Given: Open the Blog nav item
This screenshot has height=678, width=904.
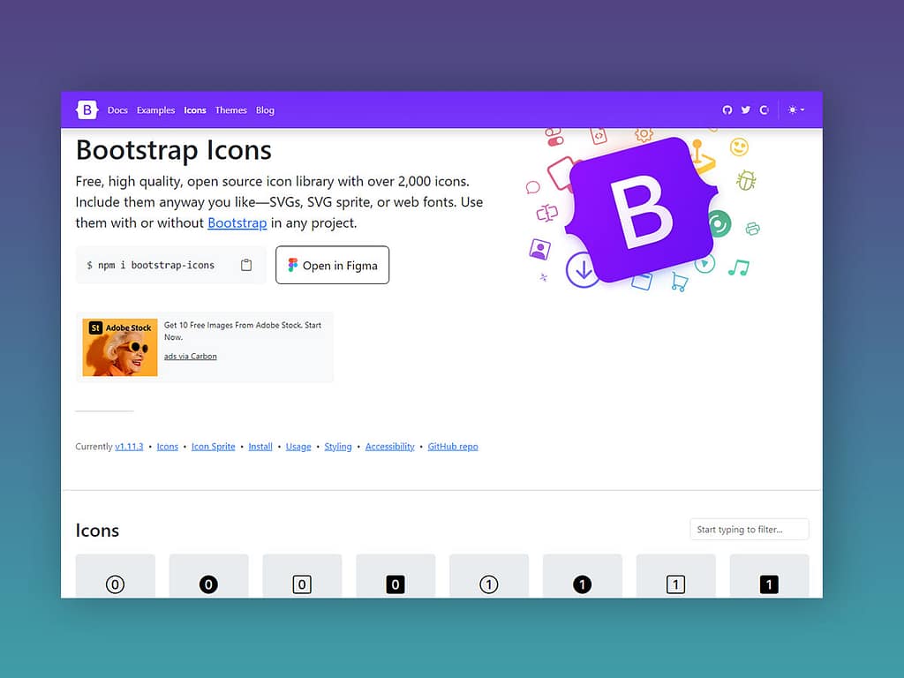Looking at the screenshot, I should (x=265, y=110).
